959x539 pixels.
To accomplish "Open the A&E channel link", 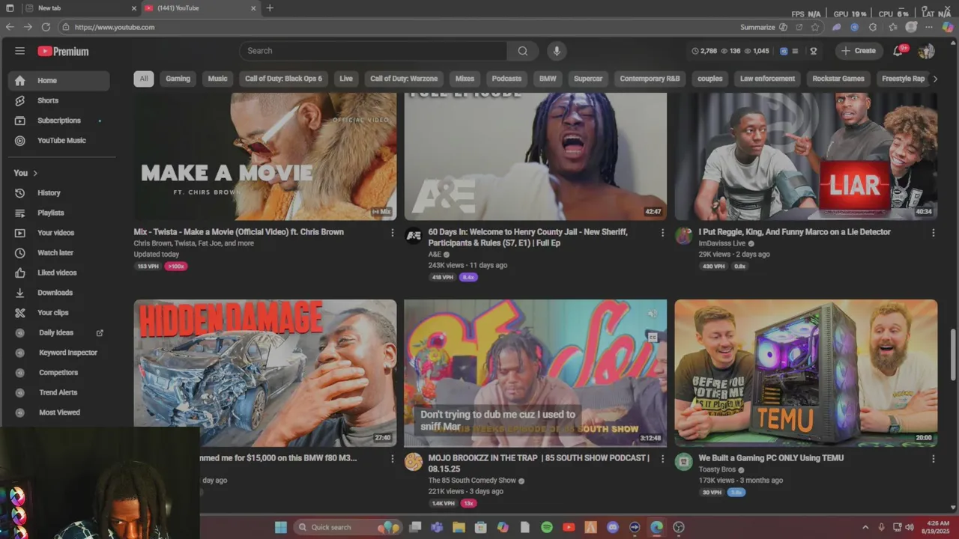I will pyautogui.click(x=435, y=255).
